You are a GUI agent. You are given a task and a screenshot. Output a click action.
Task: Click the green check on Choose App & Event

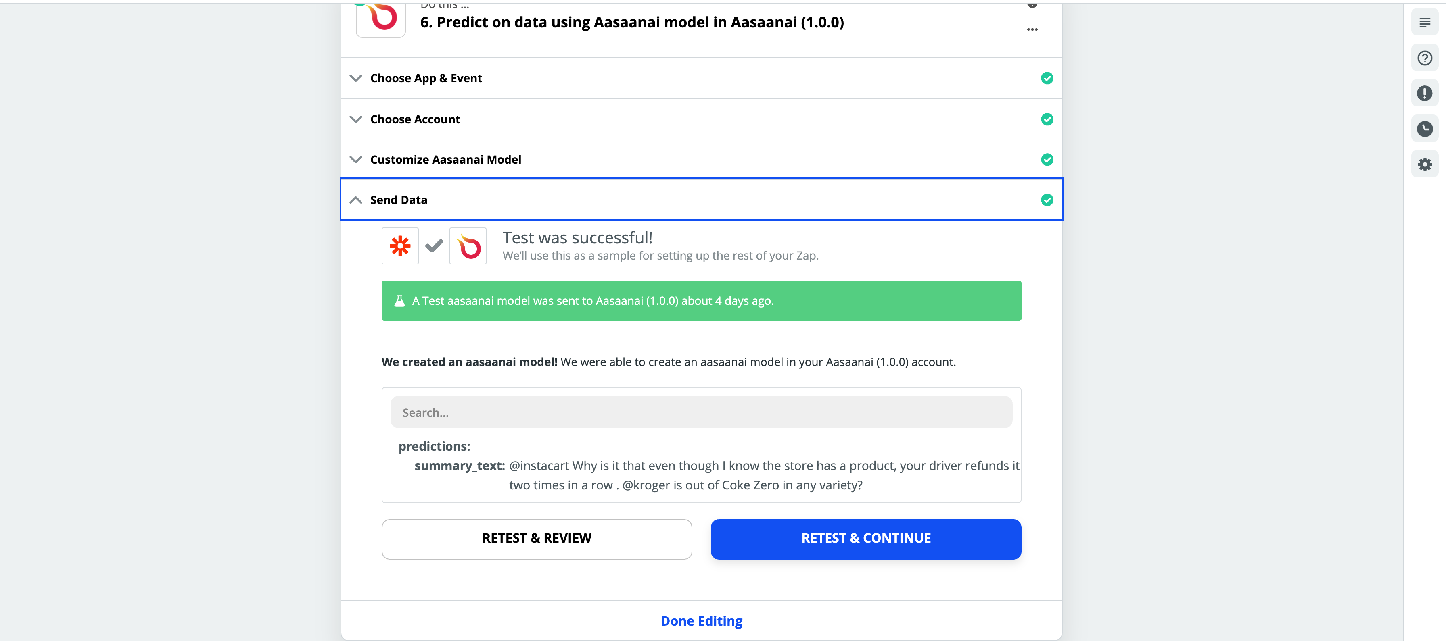[x=1046, y=78]
